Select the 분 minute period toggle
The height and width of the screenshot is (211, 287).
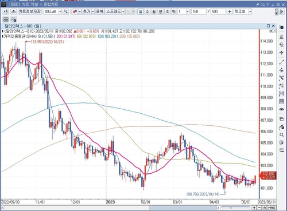pyautogui.click(x=161, y=11)
